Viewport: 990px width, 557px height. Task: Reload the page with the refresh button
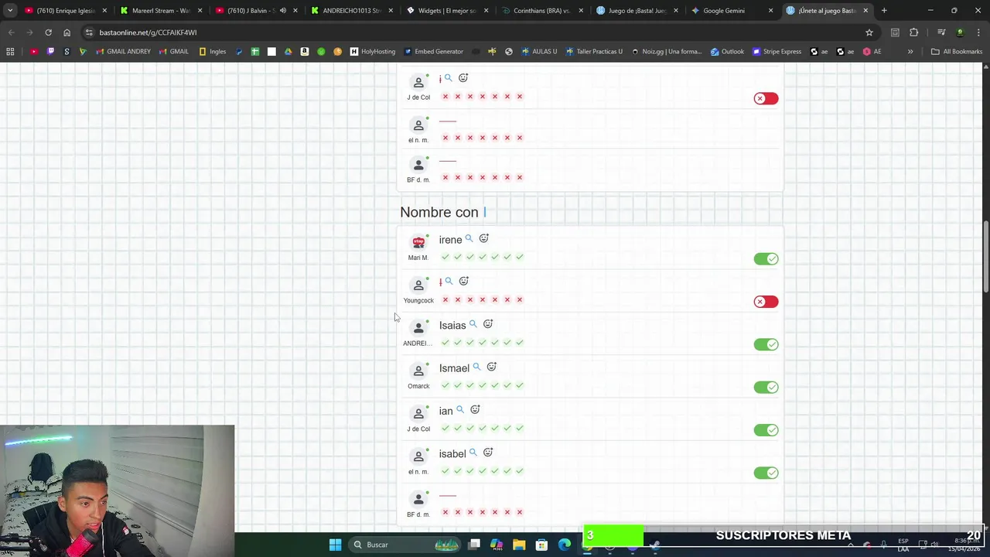(48, 32)
